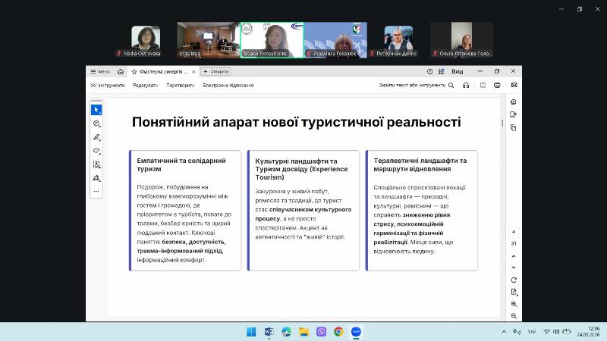
Task: Select the text box selection tool
Action: click(96, 164)
